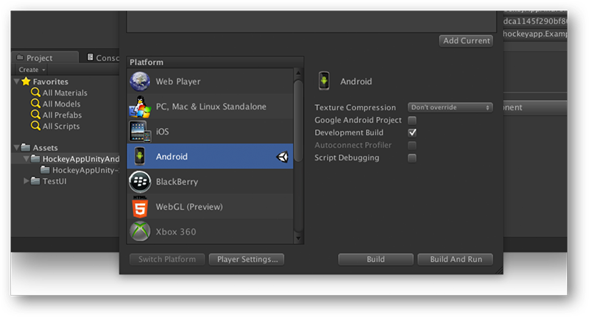Click the BlackBerry logo icon
This screenshot has width=589, height=317.
pos(140,182)
